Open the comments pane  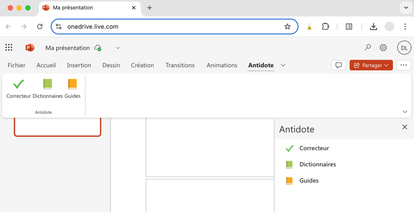click(x=338, y=65)
